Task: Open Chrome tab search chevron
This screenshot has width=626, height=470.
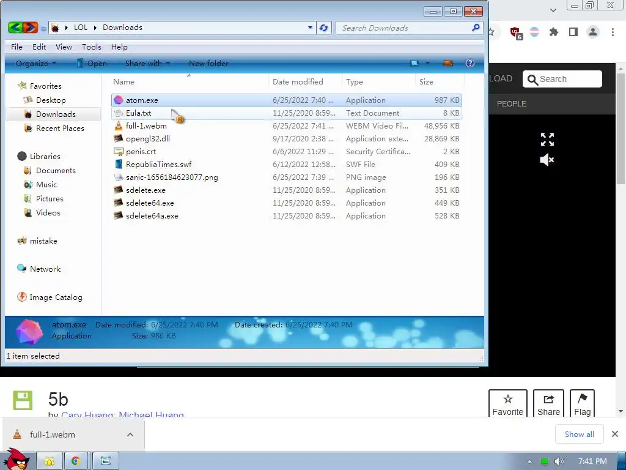Action: point(553,10)
